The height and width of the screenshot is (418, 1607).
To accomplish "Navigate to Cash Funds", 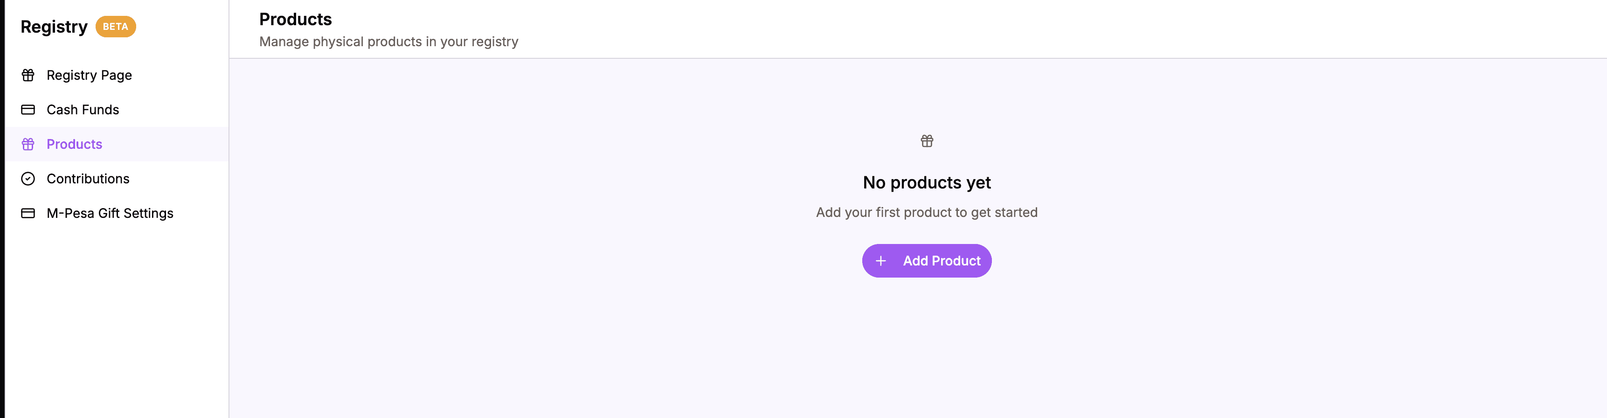I will click(x=83, y=109).
